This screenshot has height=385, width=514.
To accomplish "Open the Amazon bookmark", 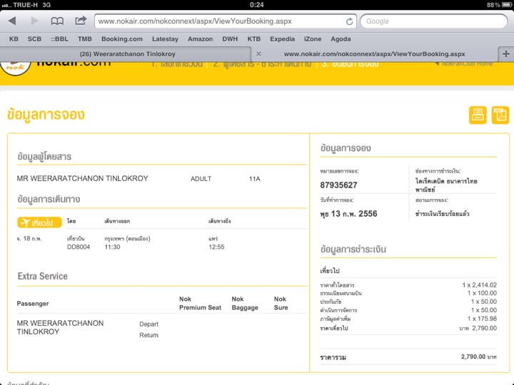I will pos(201,39).
